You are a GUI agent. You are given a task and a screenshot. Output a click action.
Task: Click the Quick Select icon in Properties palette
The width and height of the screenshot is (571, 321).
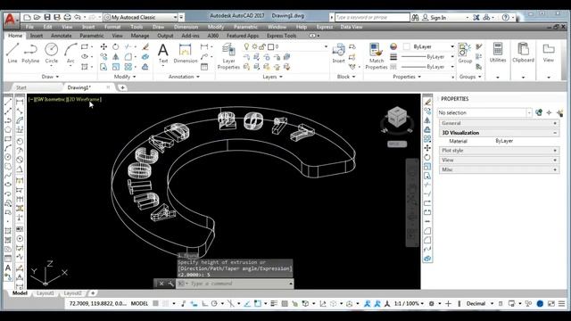pos(559,113)
